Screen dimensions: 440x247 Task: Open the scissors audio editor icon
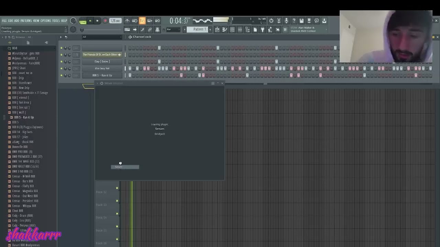(x=279, y=21)
